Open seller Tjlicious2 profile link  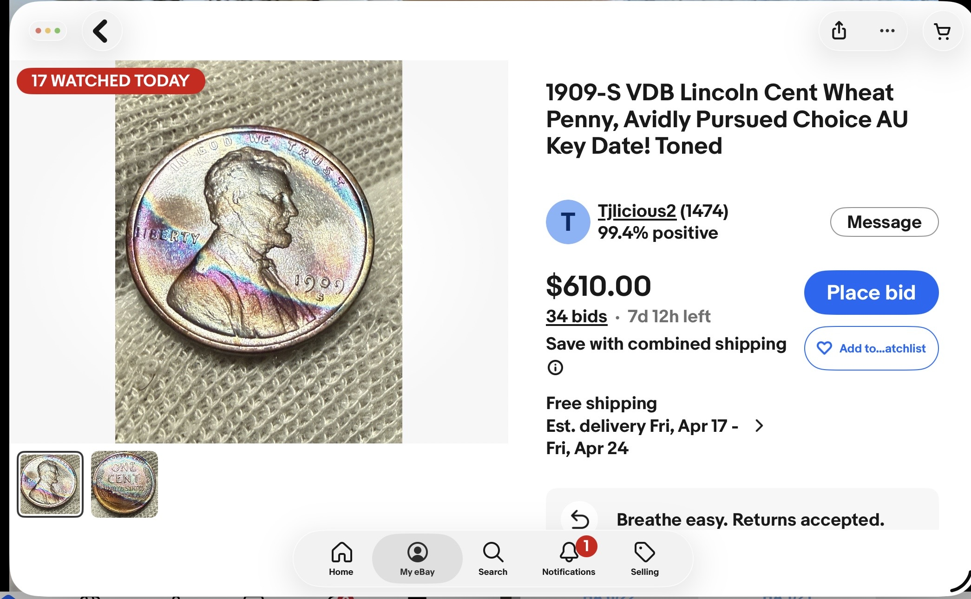[x=636, y=211]
